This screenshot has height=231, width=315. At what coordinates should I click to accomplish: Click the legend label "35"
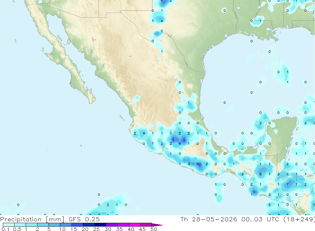click(x=119, y=229)
